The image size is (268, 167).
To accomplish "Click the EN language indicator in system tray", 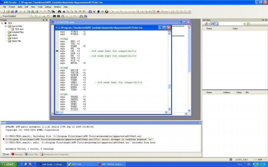I will coord(249,164).
